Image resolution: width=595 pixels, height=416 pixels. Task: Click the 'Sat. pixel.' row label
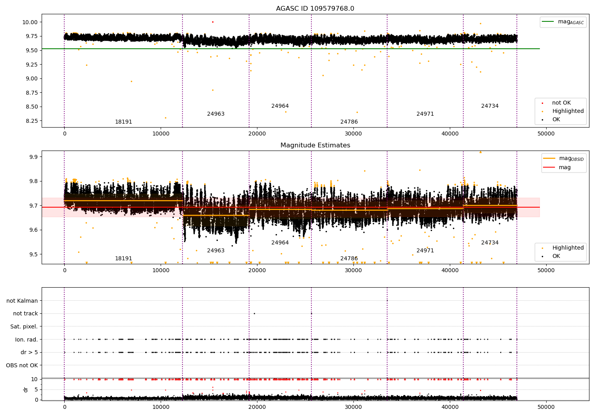click(x=24, y=327)
